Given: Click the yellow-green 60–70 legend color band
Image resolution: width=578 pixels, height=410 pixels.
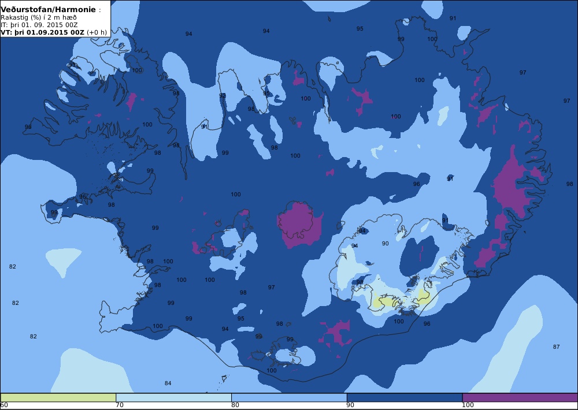Looking at the screenshot, I should (x=58, y=397).
